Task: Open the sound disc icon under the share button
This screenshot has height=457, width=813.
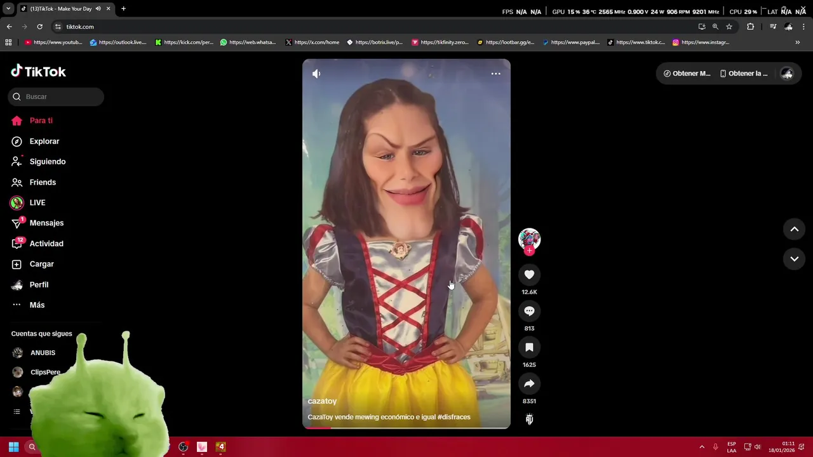Action: [529, 419]
